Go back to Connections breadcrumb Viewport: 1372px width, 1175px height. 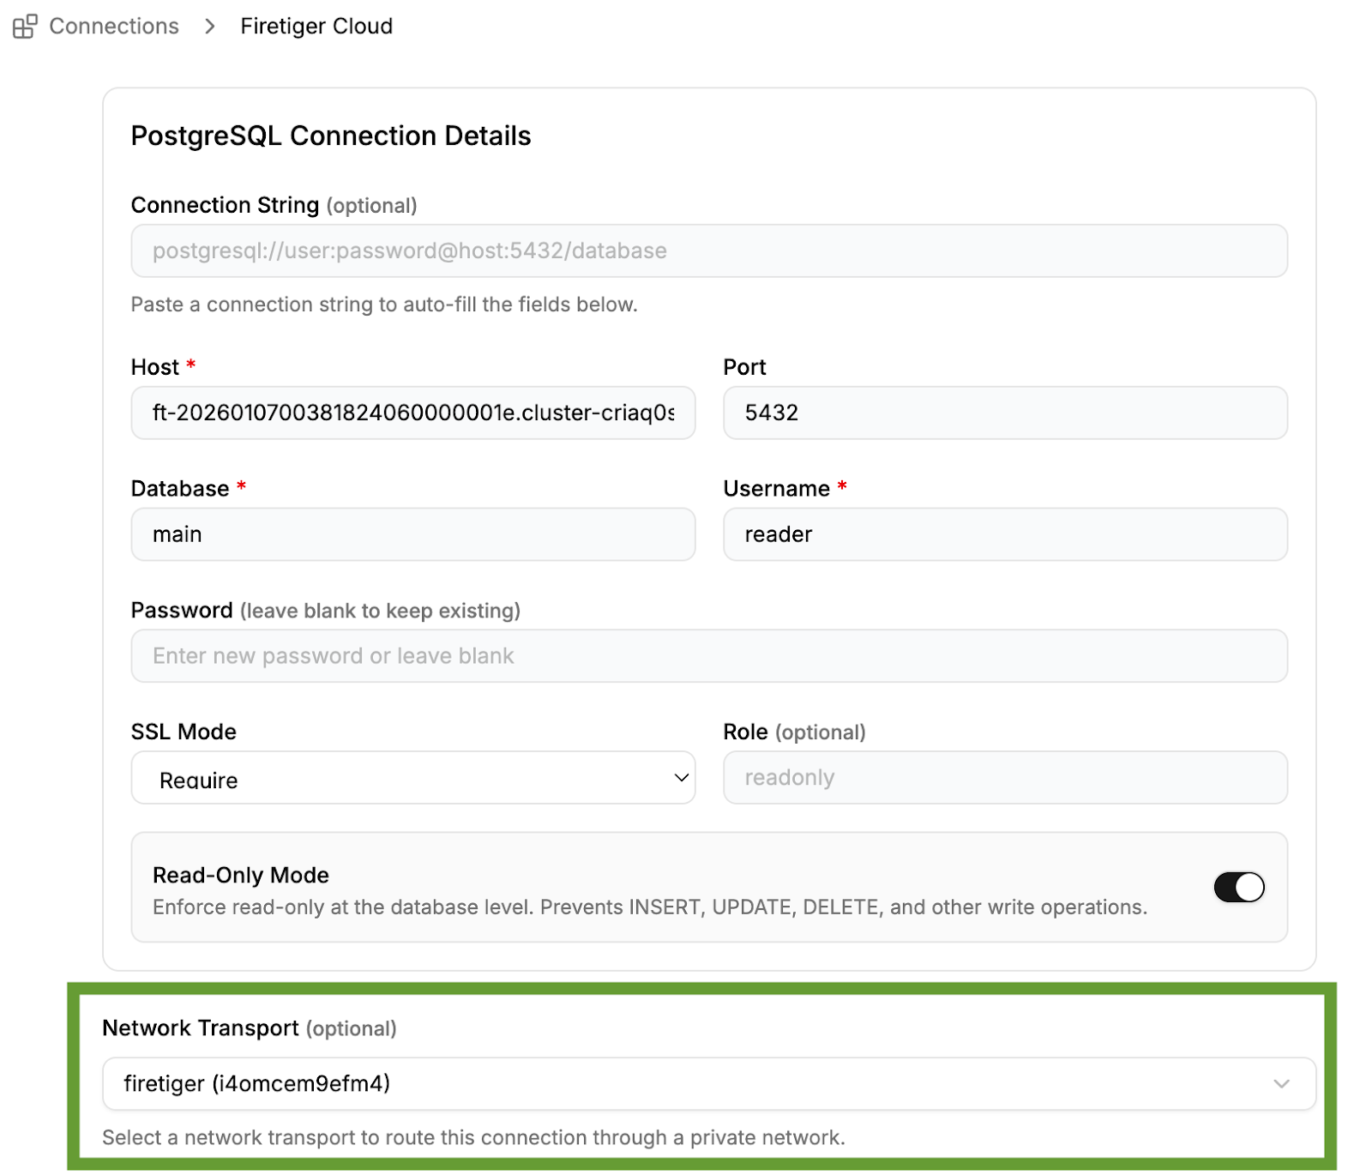(113, 27)
